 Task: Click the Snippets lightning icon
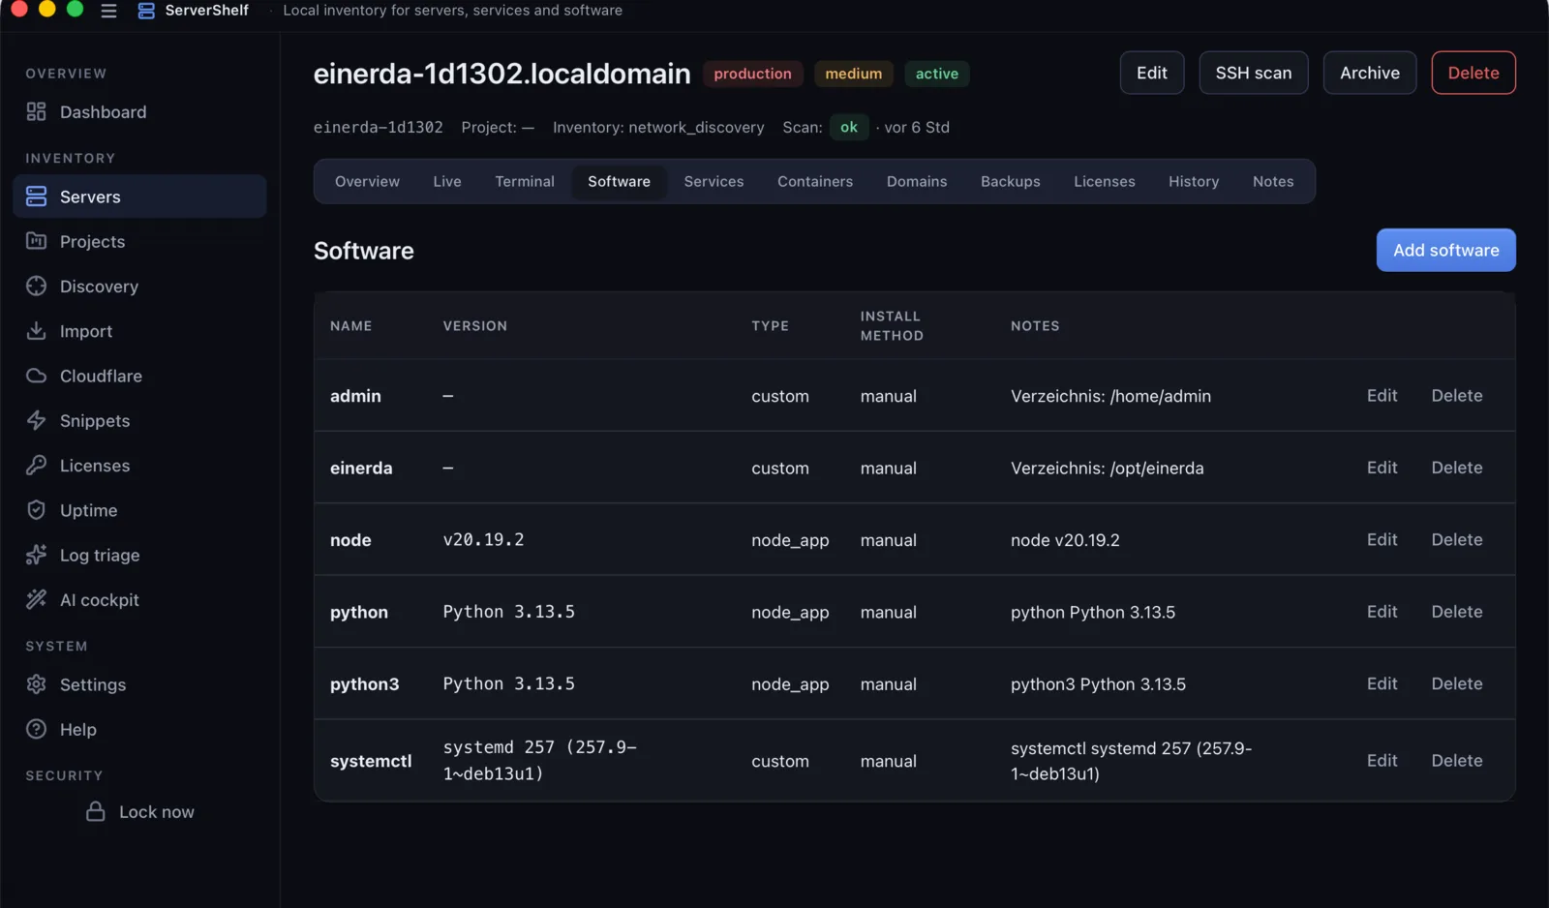[36, 420]
